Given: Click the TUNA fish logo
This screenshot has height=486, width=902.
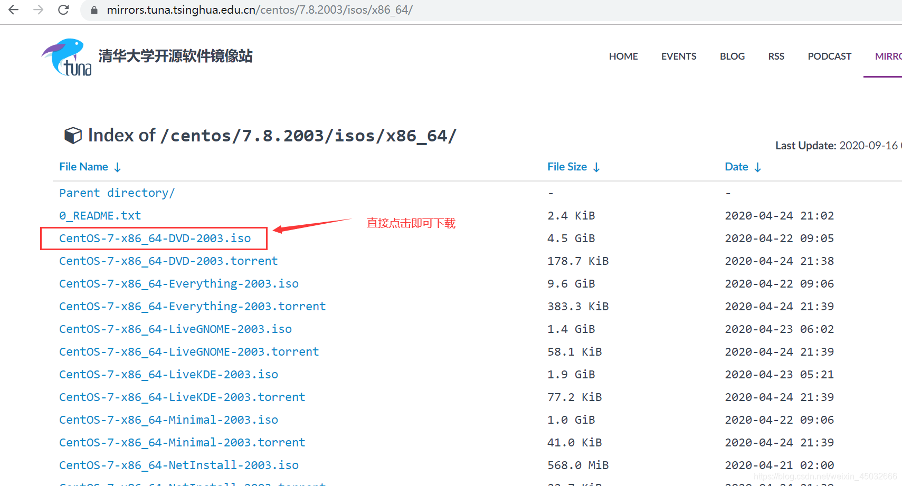Looking at the screenshot, I should coord(67,57).
